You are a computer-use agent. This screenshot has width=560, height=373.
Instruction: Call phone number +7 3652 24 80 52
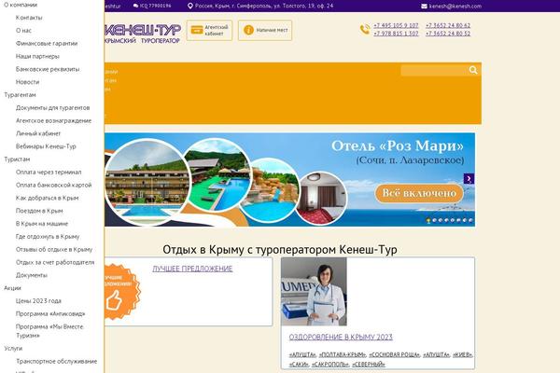[448, 34]
